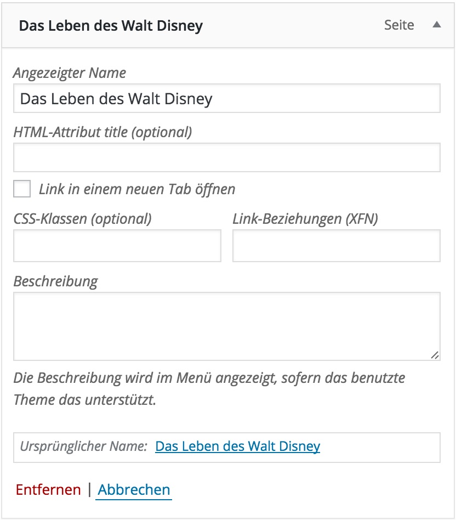Click the "Beschreibung" caption above the textarea

[x=55, y=281]
